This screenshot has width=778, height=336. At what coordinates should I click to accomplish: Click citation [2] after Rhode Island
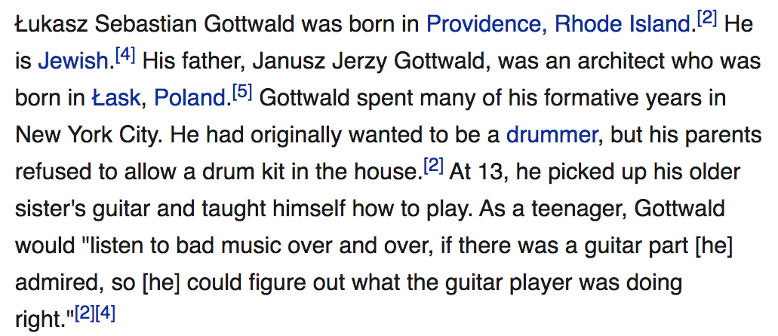707,19
